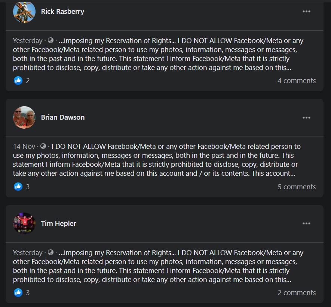This screenshot has width=331, height=307.
Task: Click the globe privacy icon on Tim Hepler's post
Action: tap(50, 252)
